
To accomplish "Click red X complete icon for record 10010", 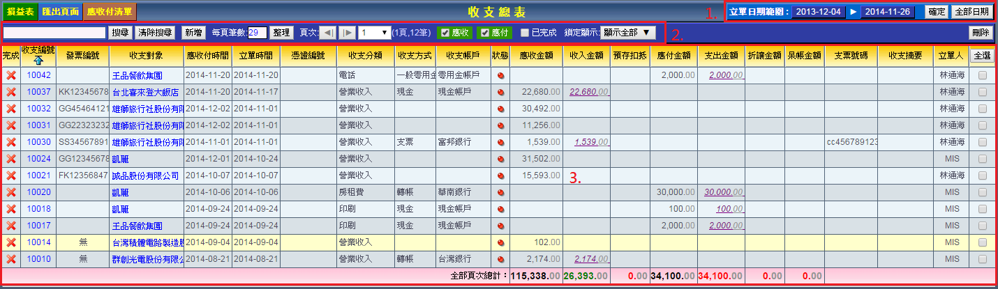I will 10,259.
